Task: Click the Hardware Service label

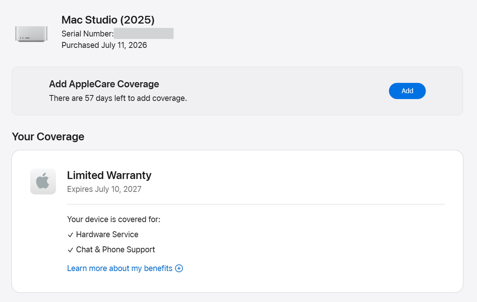Action: point(107,235)
